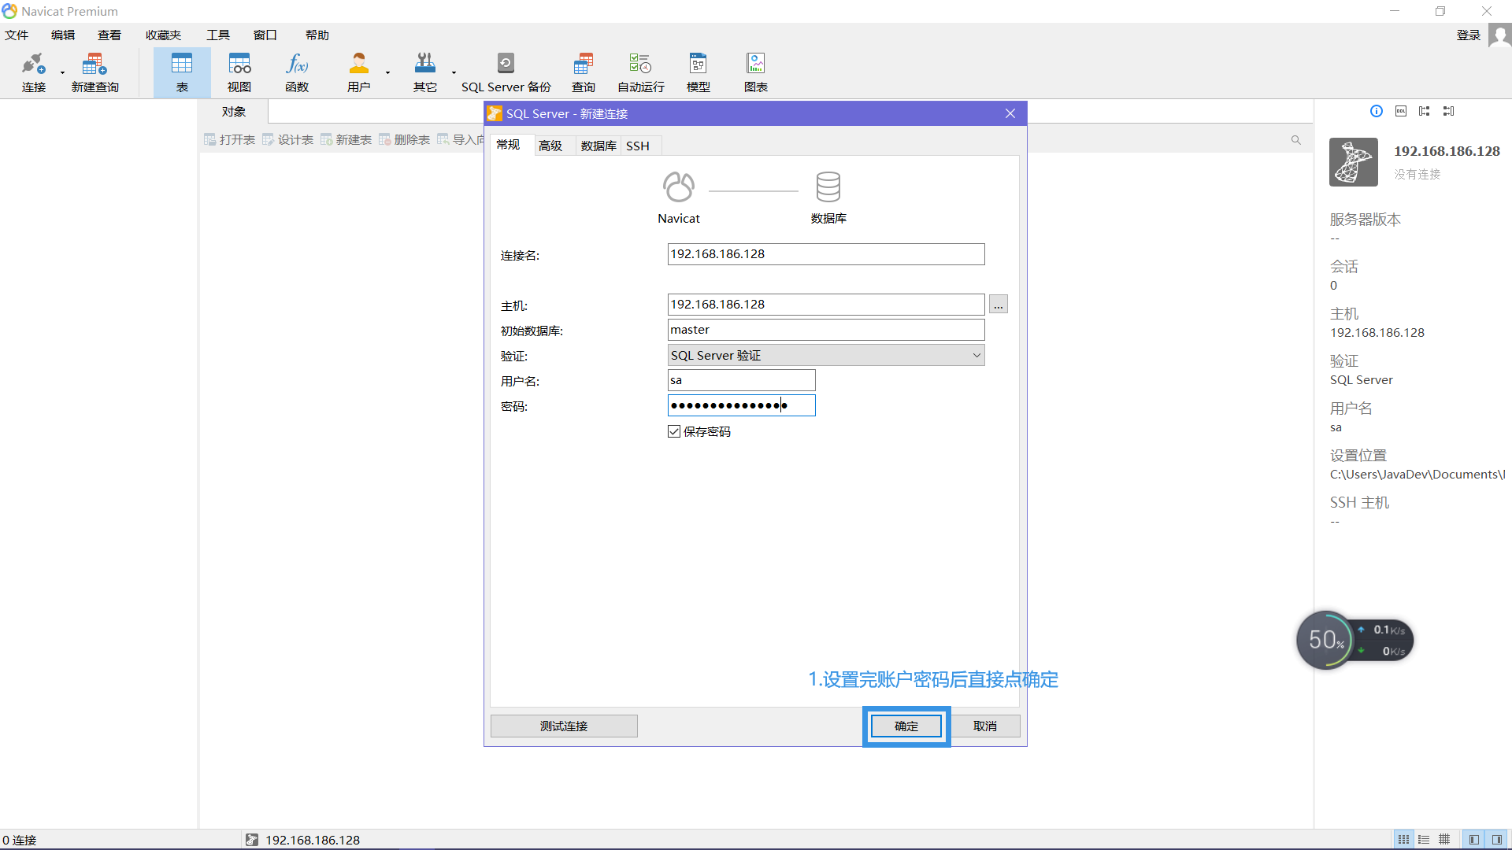Open the 窗口 menu
Screen dimensions: 1512x850
pos(265,35)
